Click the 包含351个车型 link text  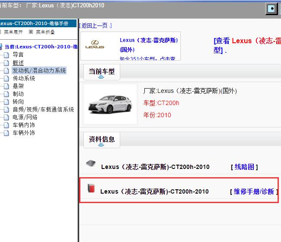(147, 58)
